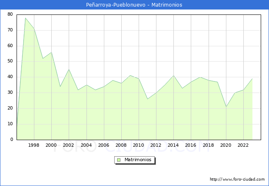Click the 2002 data point near 45
Image resolution: width=269 pixels, height=186 pixels.
point(69,69)
